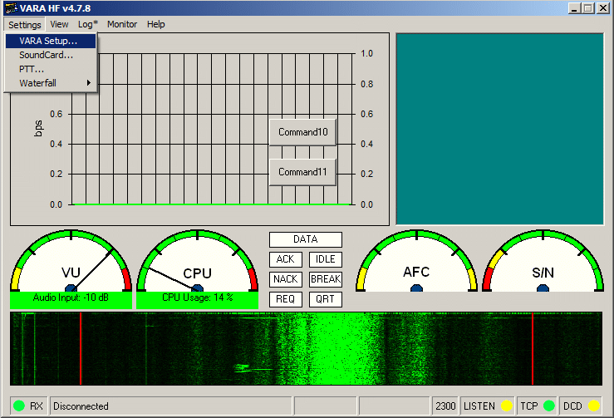This screenshot has width=614, height=418.
Task: Open the Settings menu
Action: (25, 25)
